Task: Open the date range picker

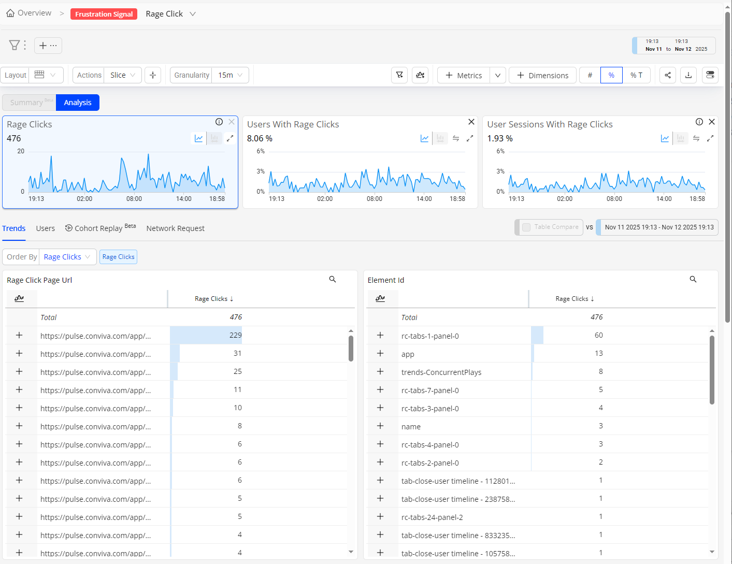Action: coord(674,46)
